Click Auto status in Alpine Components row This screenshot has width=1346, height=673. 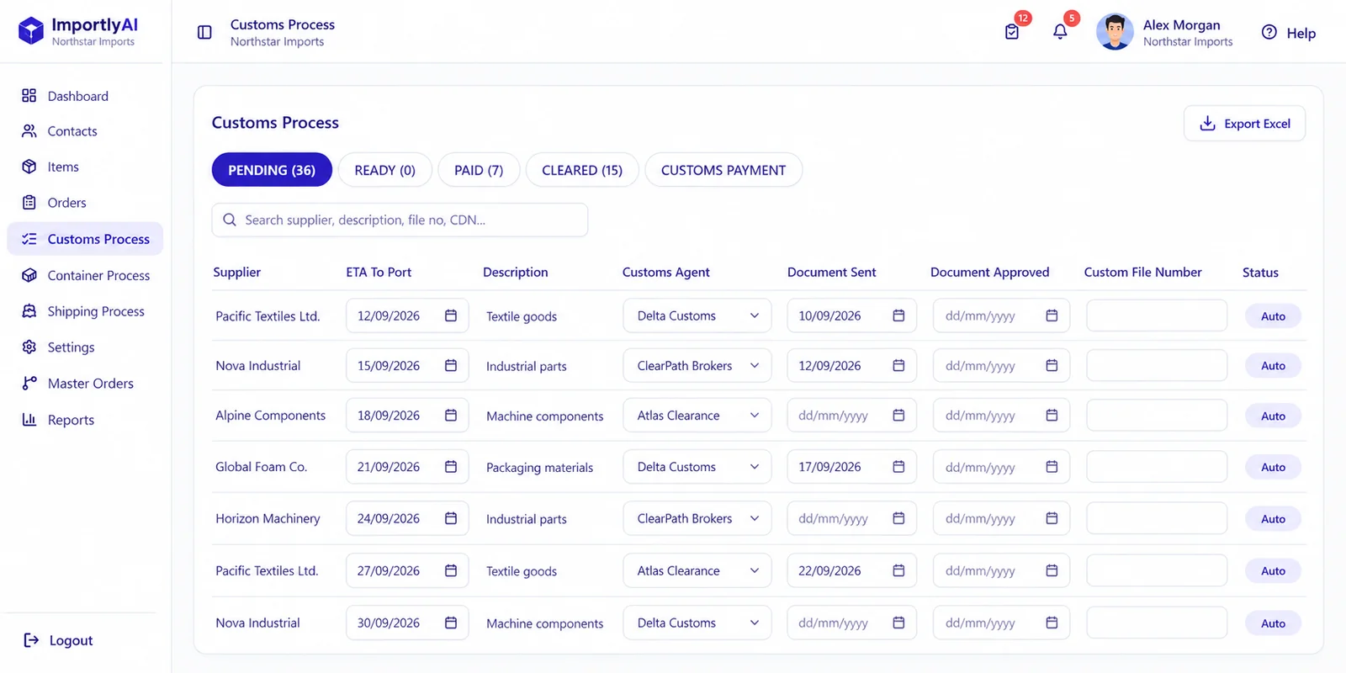click(x=1273, y=416)
